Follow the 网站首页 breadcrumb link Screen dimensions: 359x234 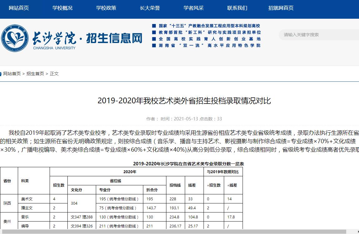point(12,74)
